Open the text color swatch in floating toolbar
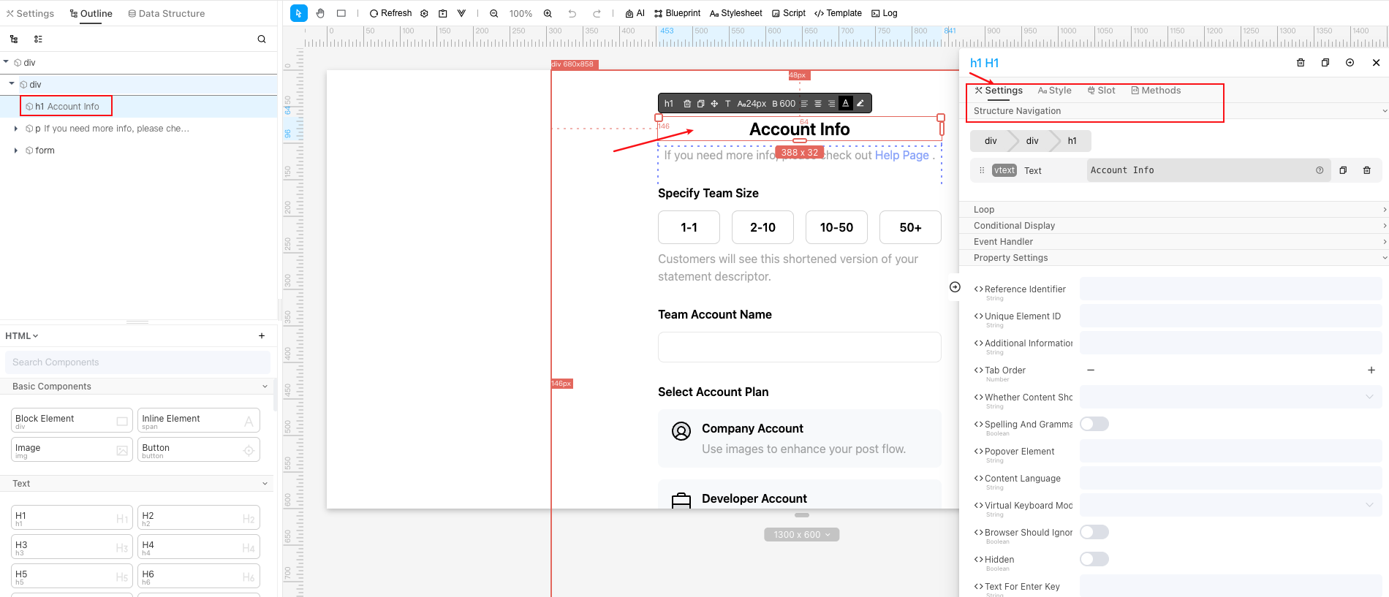 pyautogui.click(x=846, y=104)
